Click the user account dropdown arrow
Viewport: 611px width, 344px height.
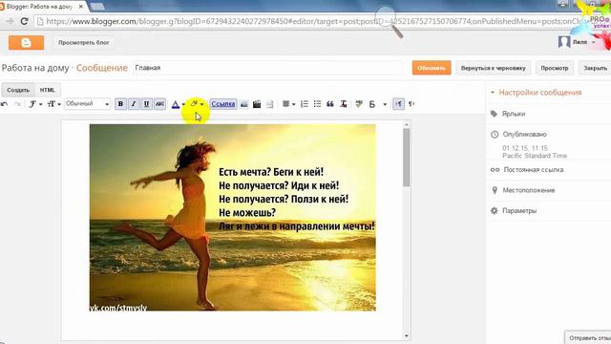(x=594, y=42)
